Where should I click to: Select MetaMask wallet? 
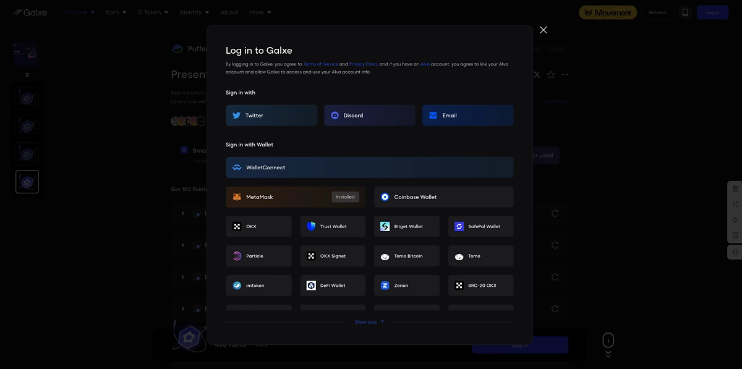tap(296, 197)
